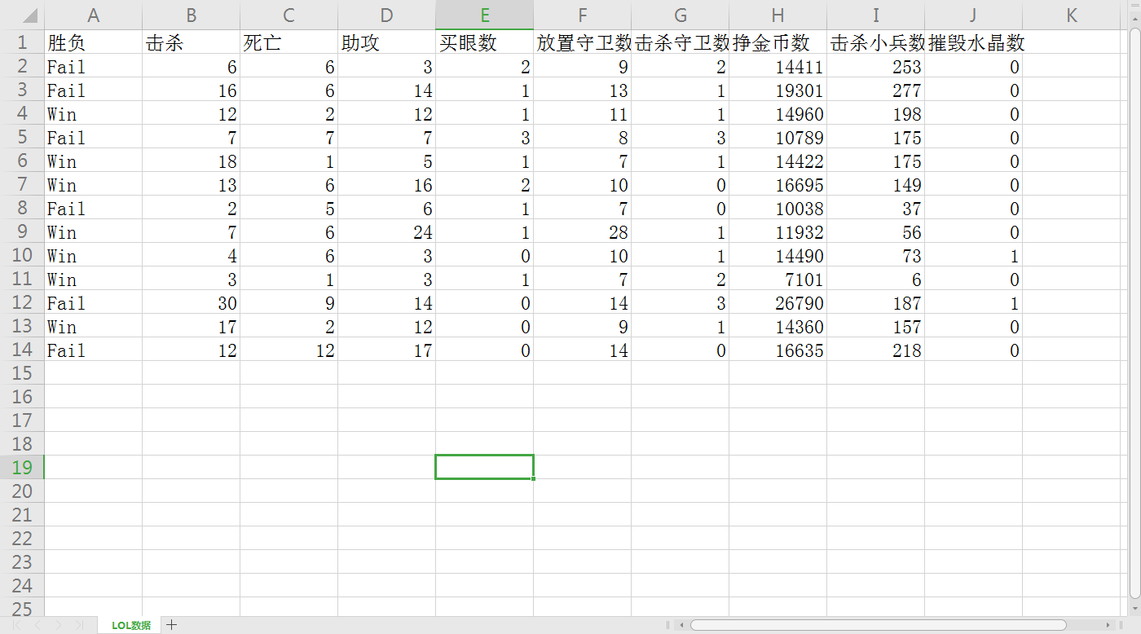Select gold value 10038

778,208
